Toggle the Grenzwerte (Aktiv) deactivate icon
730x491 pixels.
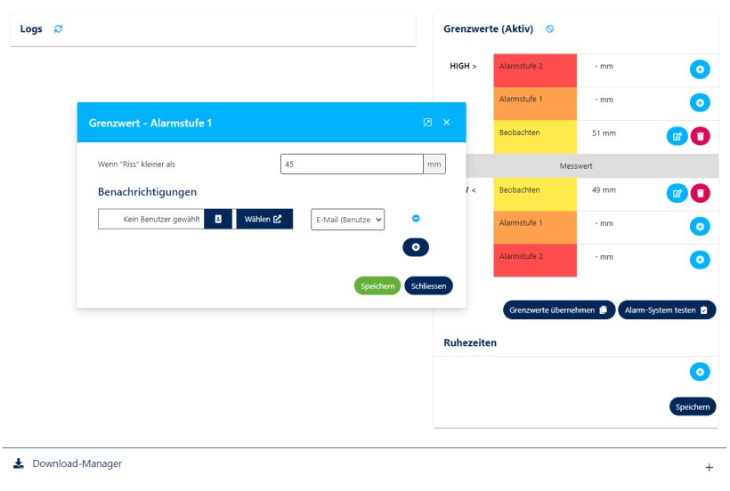(549, 29)
